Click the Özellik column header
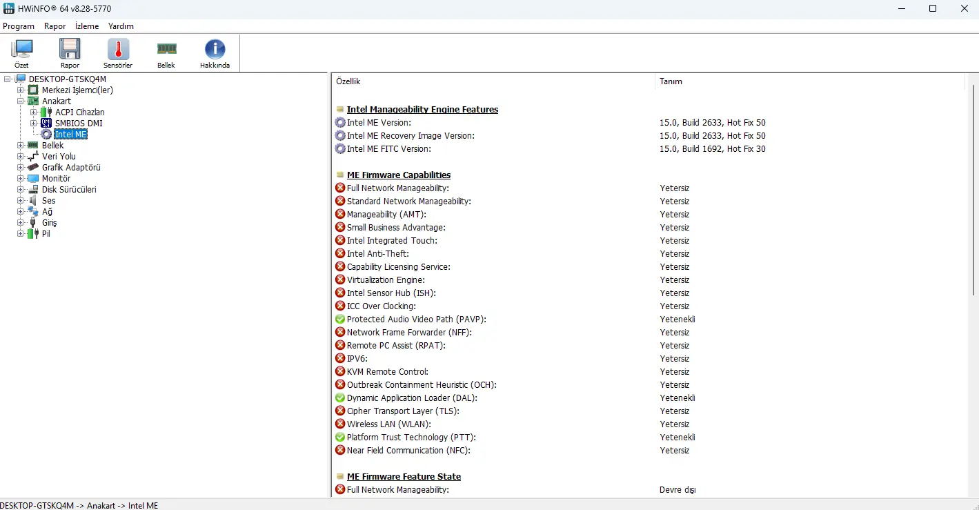This screenshot has width=979, height=510. click(x=493, y=81)
